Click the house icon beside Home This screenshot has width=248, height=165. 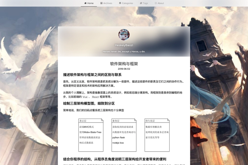(x=86, y=3)
